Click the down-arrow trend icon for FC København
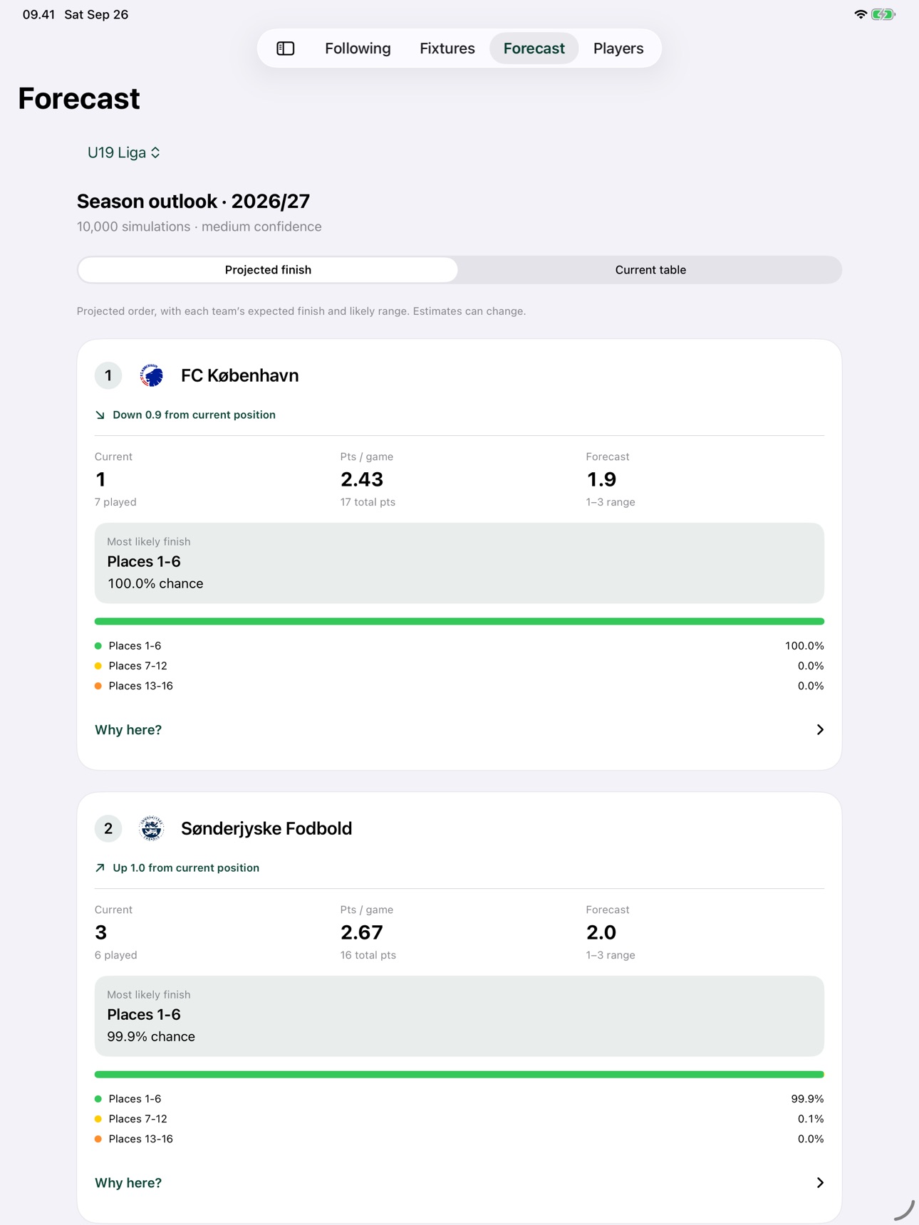The height and width of the screenshot is (1225, 919). pos(100,415)
